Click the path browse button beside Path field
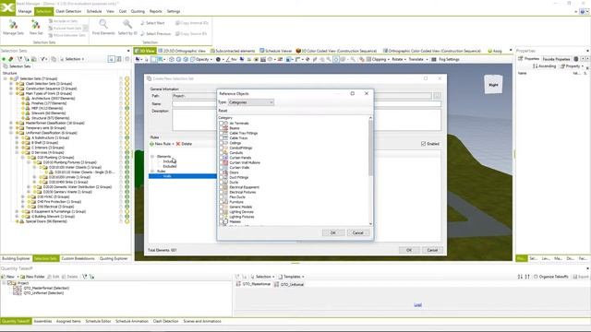591x332 pixels. point(437,96)
